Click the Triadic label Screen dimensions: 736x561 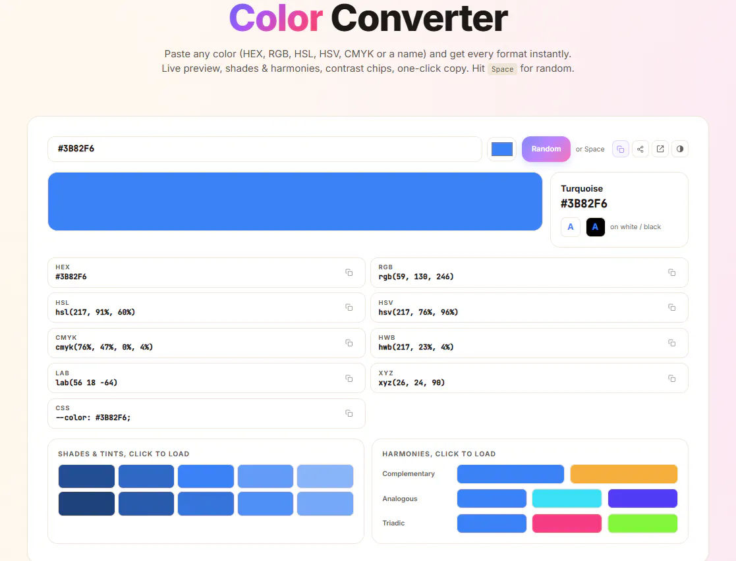pos(393,523)
